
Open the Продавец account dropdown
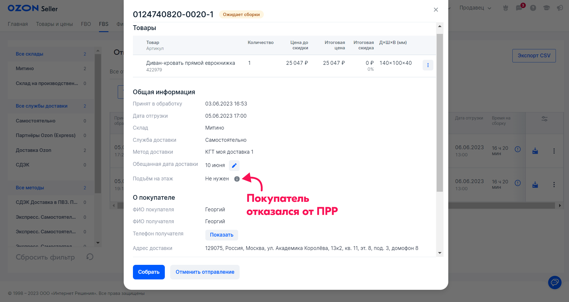tap(475, 8)
